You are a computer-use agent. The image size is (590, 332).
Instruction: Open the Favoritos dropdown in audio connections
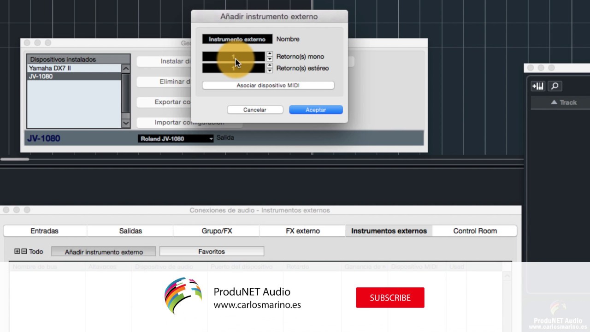tap(212, 251)
